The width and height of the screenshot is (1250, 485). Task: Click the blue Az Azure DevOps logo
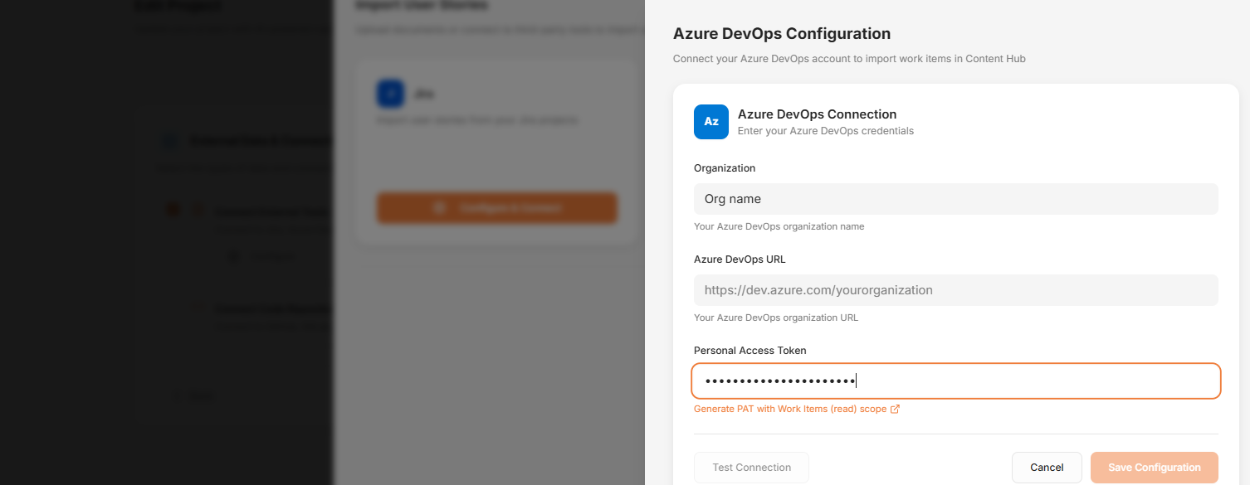(x=710, y=122)
